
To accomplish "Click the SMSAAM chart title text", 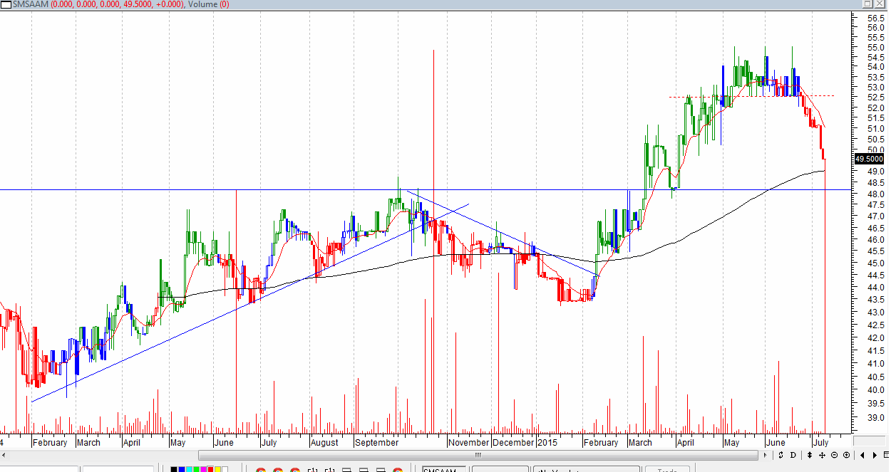I will (x=31, y=4).
